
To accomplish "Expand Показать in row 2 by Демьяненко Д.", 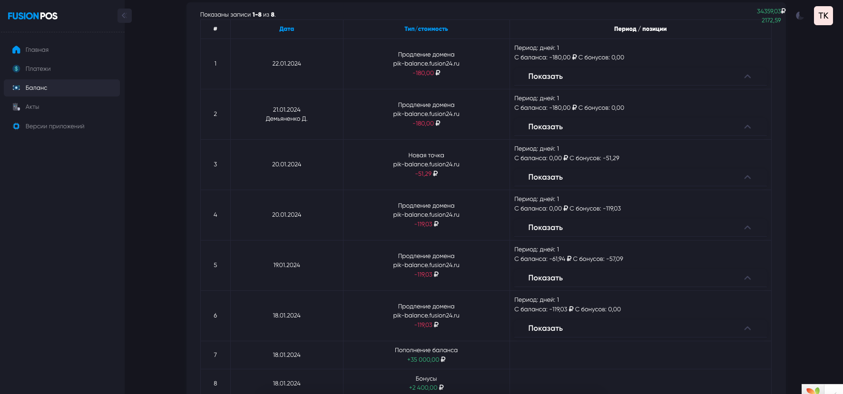I will (x=545, y=127).
